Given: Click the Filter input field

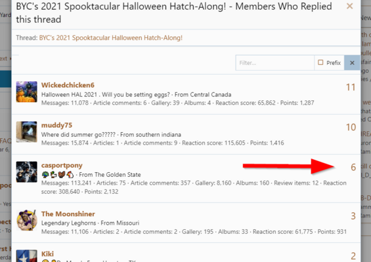Looking at the screenshot, I should point(274,63).
